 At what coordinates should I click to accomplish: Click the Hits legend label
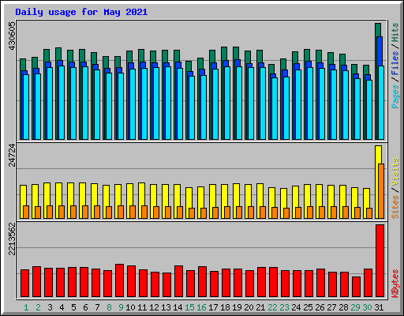(x=395, y=32)
